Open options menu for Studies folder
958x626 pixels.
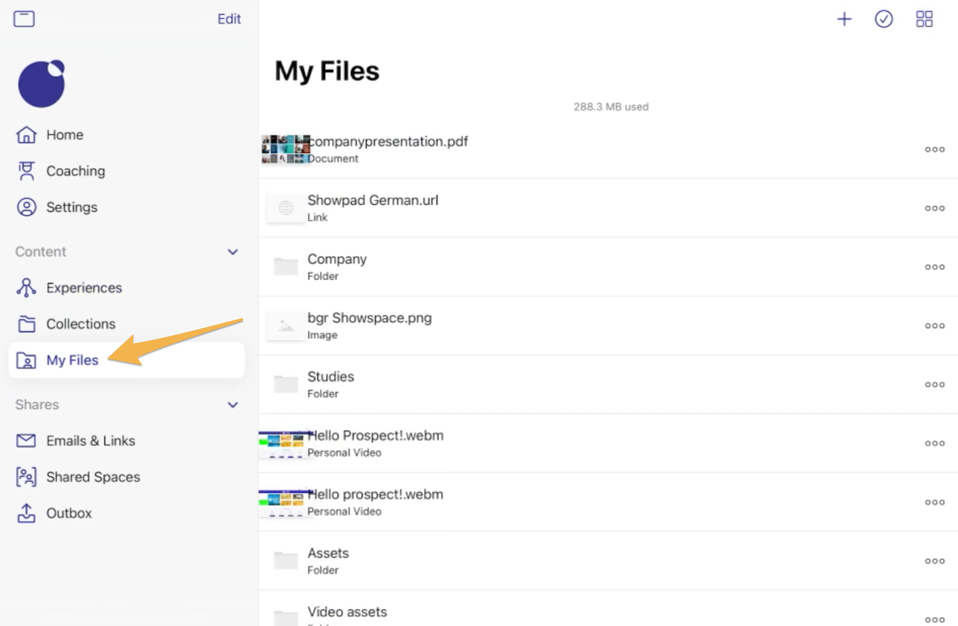pos(934,384)
